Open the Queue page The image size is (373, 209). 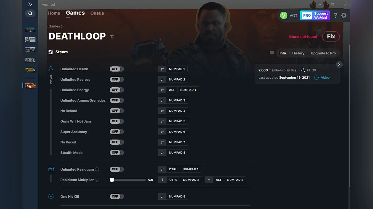click(97, 13)
